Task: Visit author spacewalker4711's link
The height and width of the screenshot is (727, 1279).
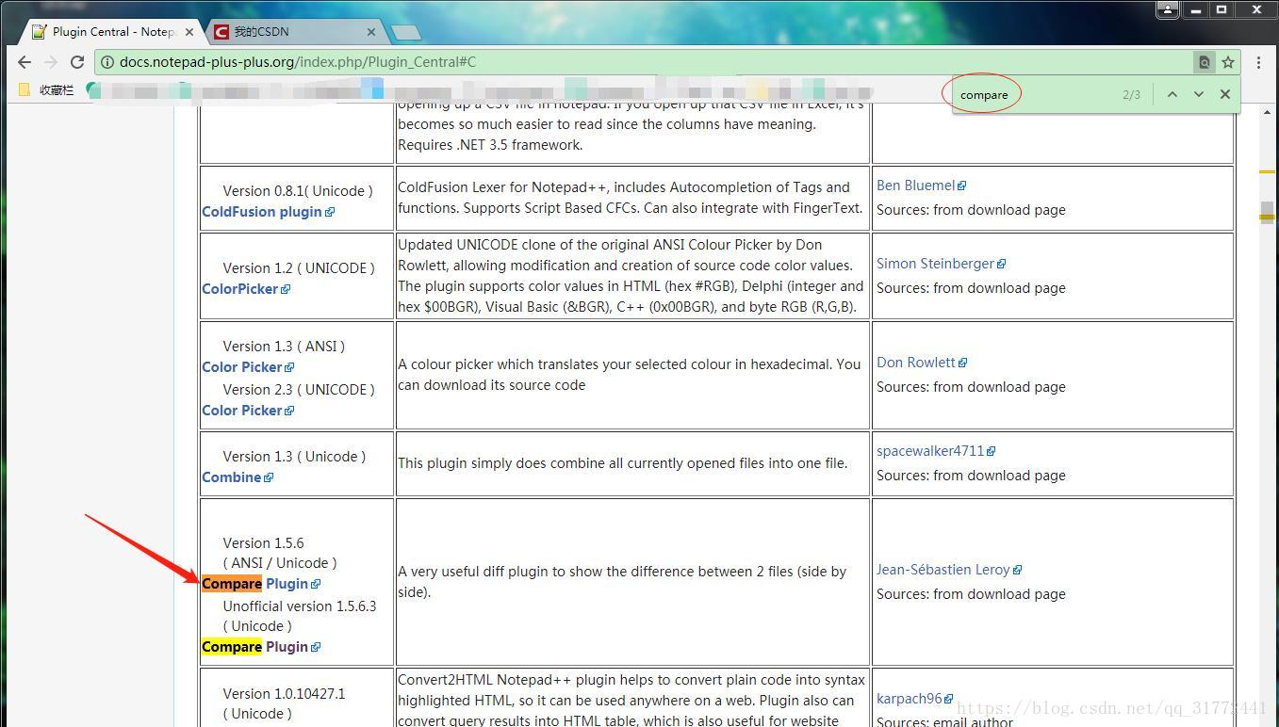Action: tap(936, 451)
